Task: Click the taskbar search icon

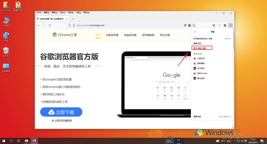Action: pos(11,141)
